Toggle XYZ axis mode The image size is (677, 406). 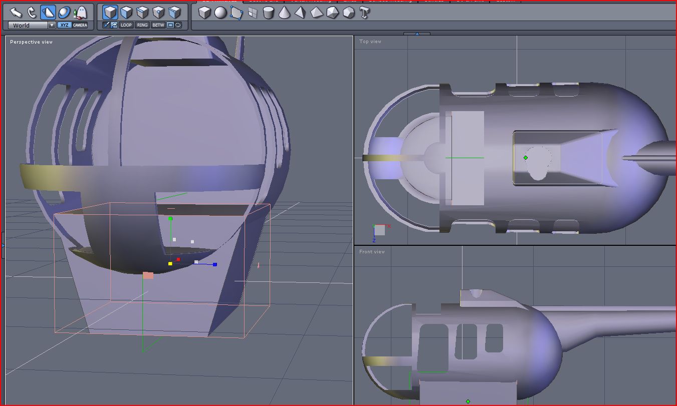click(64, 25)
